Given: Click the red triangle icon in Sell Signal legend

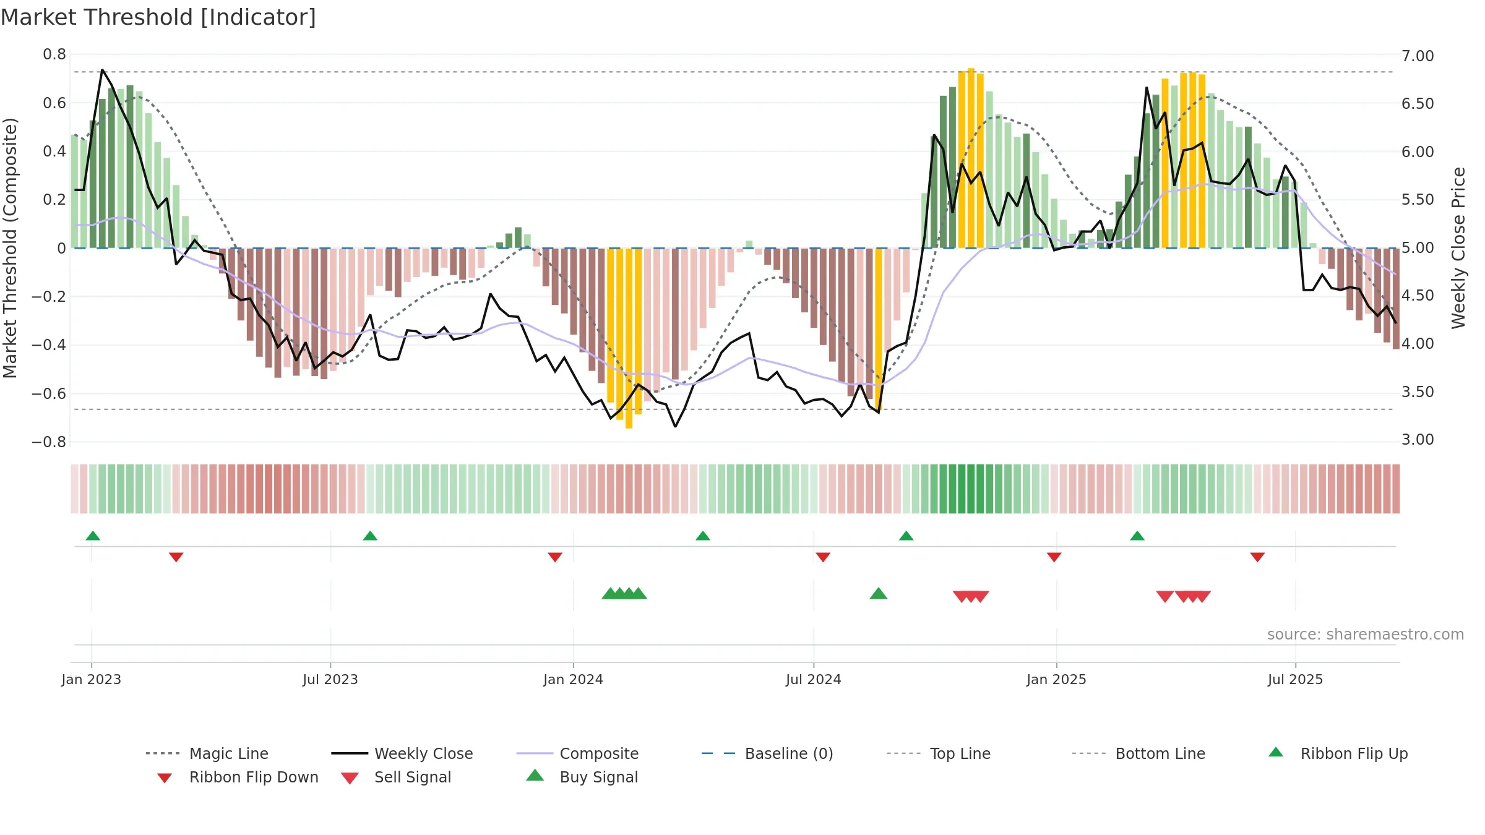Looking at the screenshot, I should (x=350, y=778).
